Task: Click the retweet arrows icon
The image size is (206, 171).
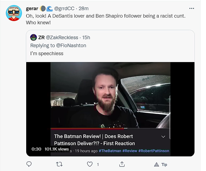Action: click(x=59, y=164)
